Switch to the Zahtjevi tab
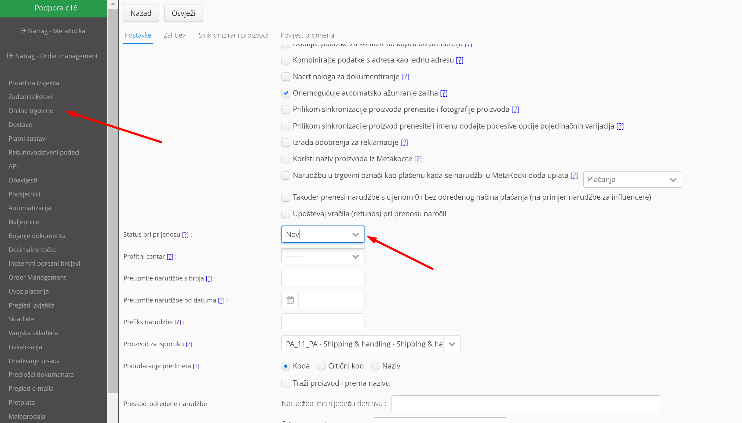 pos(175,35)
